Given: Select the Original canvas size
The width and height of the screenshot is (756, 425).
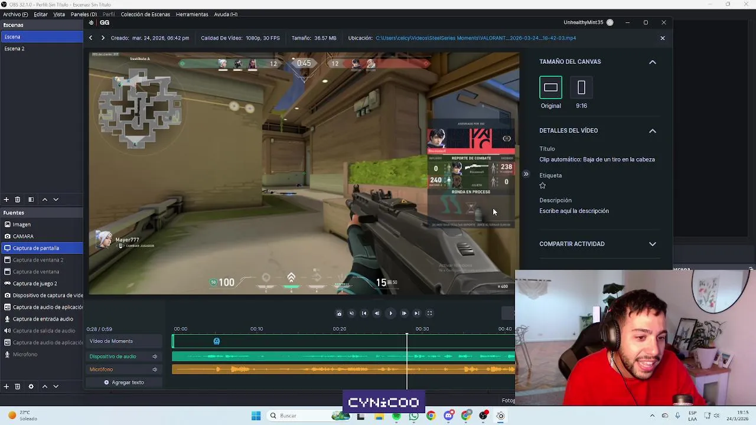Looking at the screenshot, I should [x=550, y=87].
